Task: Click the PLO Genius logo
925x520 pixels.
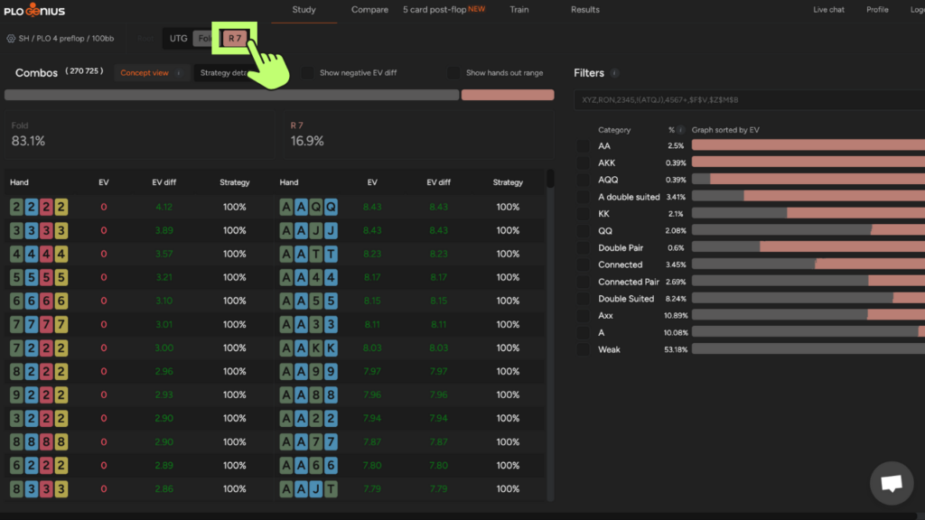Action: (34, 10)
